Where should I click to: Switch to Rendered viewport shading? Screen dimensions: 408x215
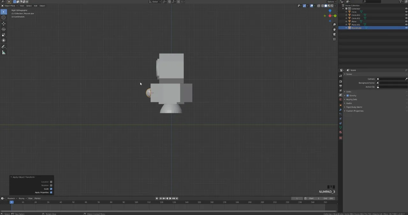[332, 6]
